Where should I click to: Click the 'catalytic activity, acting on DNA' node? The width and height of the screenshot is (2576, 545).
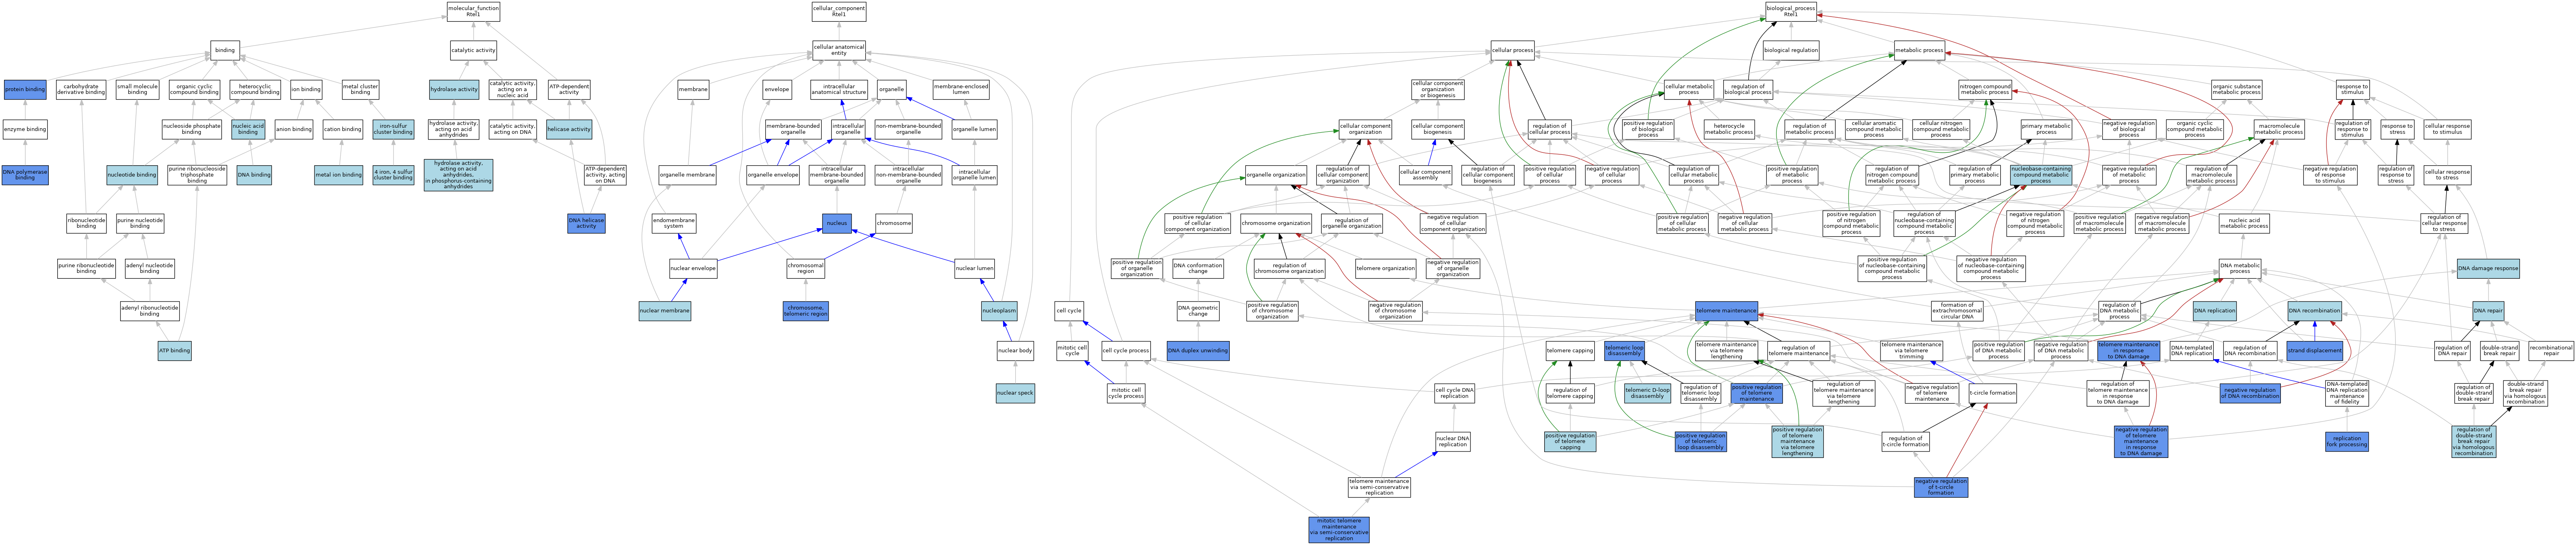512,129
